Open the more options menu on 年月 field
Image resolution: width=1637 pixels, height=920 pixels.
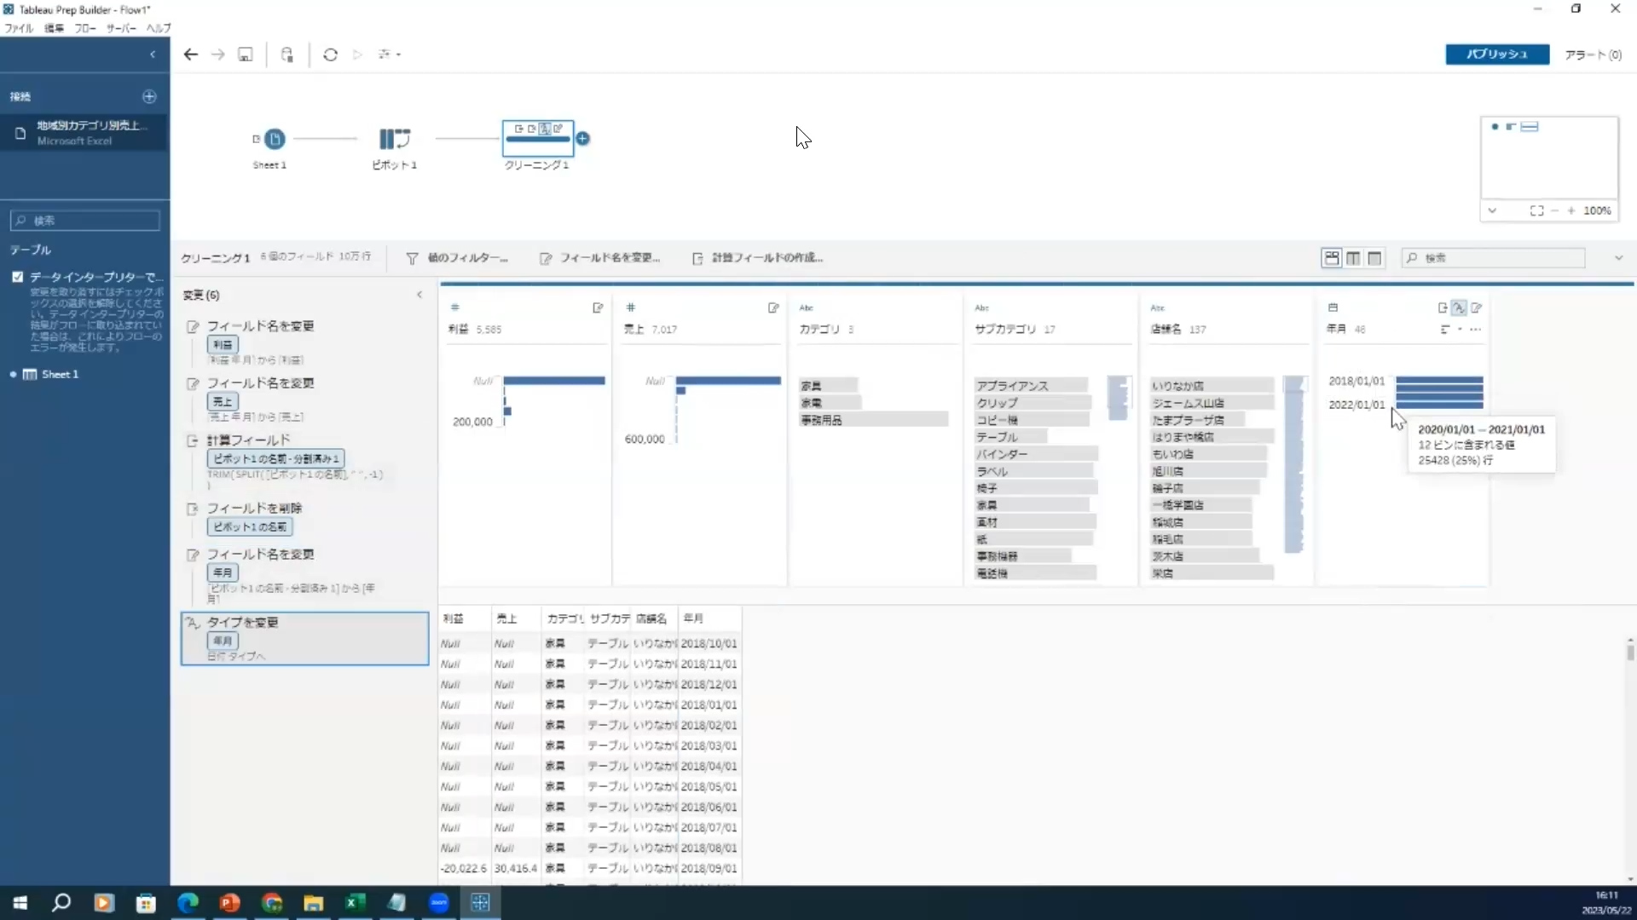(1476, 330)
